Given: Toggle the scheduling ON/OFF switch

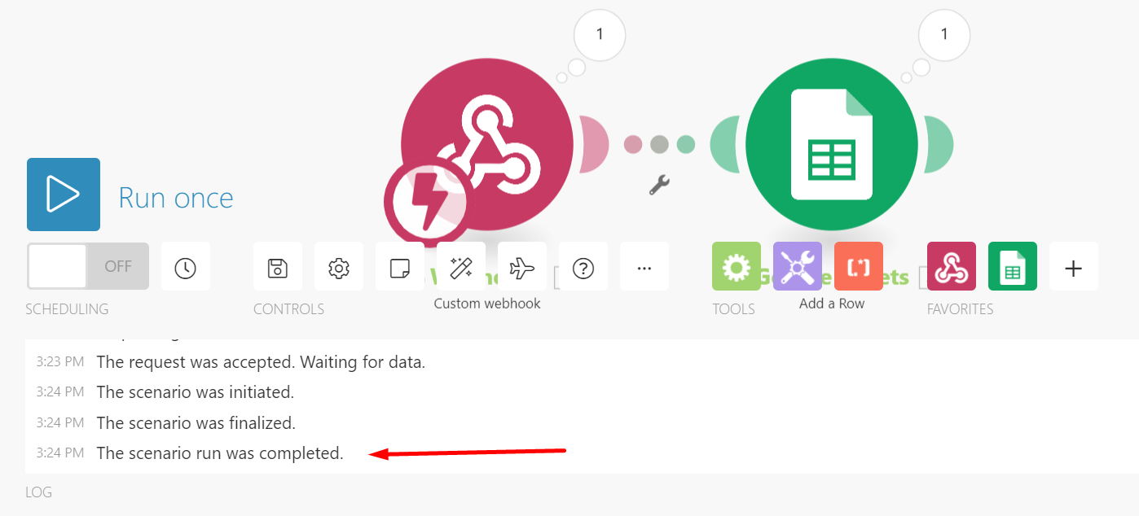Looking at the screenshot, I should (88, 266).
